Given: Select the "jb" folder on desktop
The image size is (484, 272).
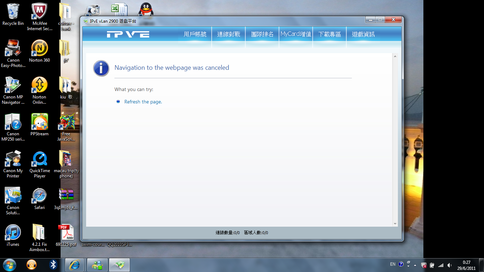Looking at the screenshot, I should pos(66,51).
